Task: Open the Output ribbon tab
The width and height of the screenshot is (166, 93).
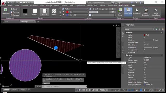Action: point(57,5)
